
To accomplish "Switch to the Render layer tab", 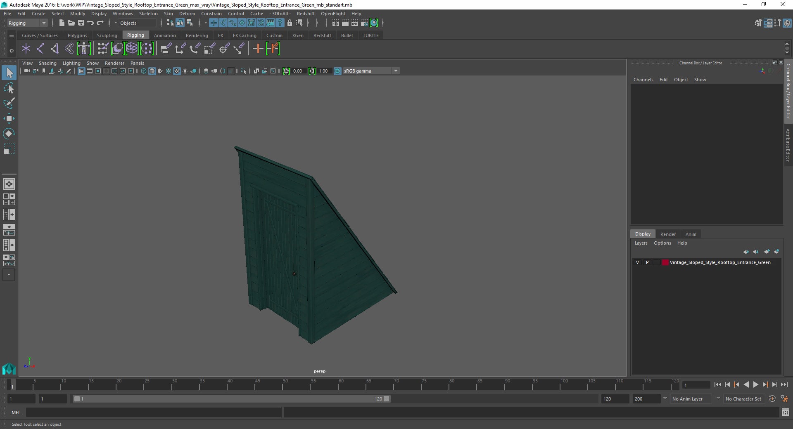I will coord(668,234).
